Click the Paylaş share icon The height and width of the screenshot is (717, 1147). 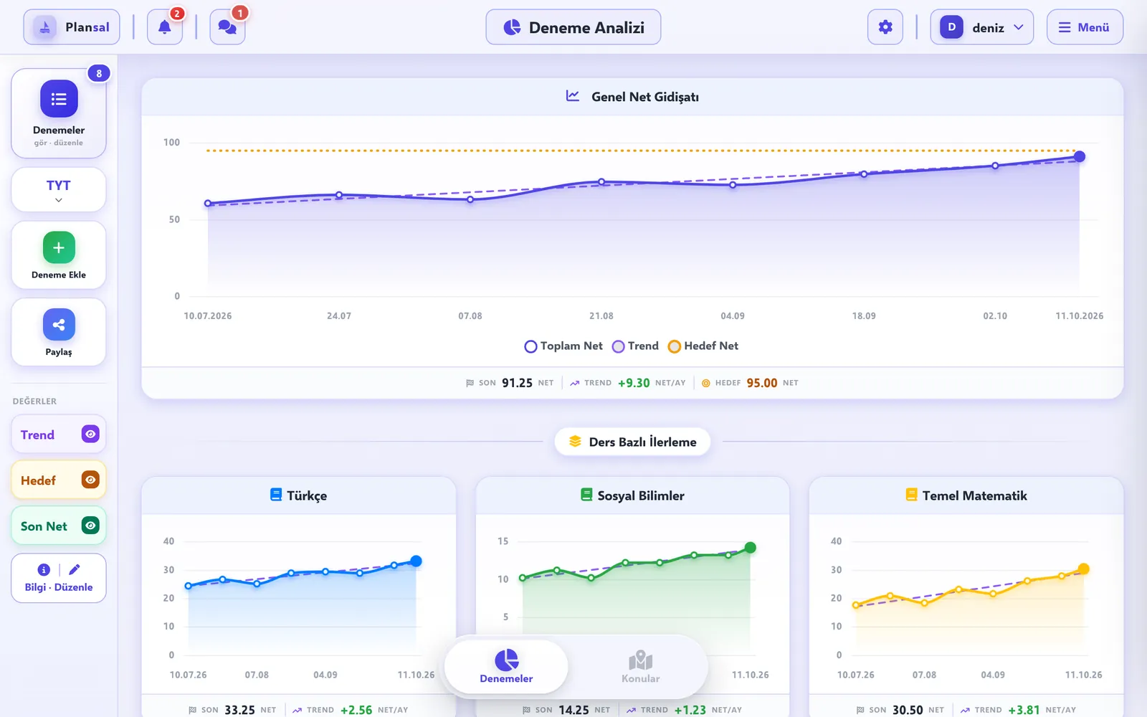point(59,325)
